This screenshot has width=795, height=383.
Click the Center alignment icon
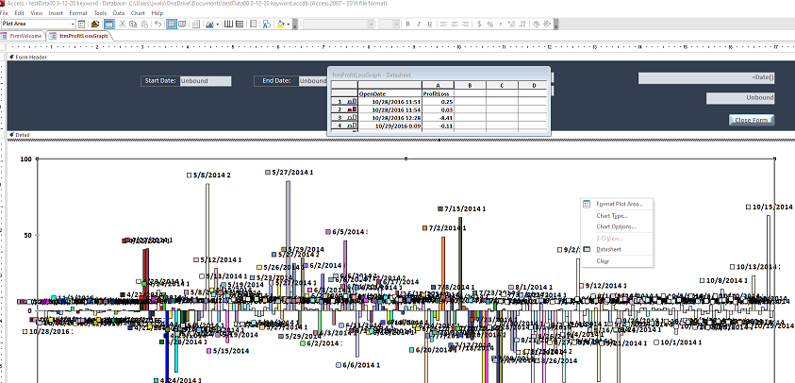(x=455, y=24)
